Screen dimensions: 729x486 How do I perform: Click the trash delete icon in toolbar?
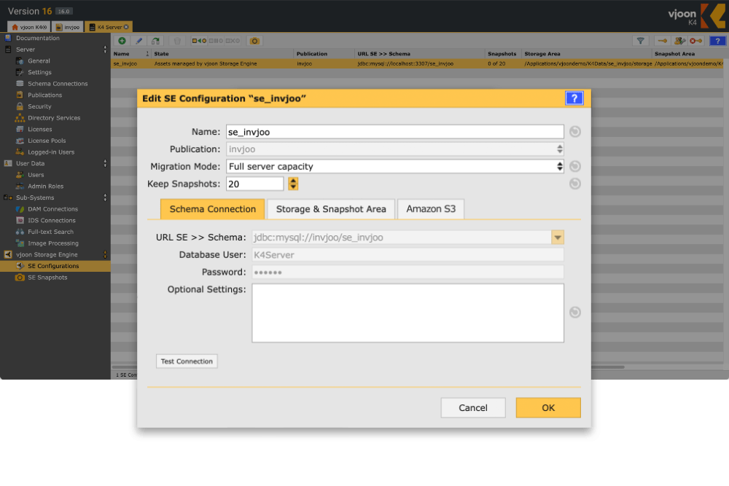177,42
